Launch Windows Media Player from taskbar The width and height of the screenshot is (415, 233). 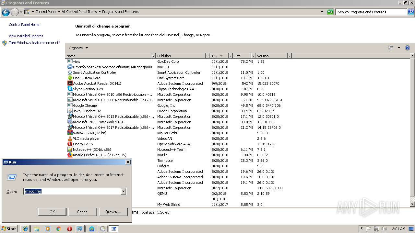tap(48, 229)
